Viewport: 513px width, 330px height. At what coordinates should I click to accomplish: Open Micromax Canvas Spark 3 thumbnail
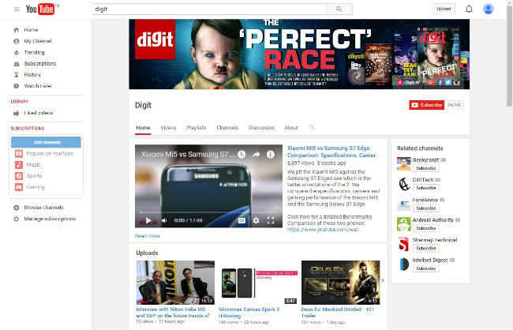pos(258,283)
